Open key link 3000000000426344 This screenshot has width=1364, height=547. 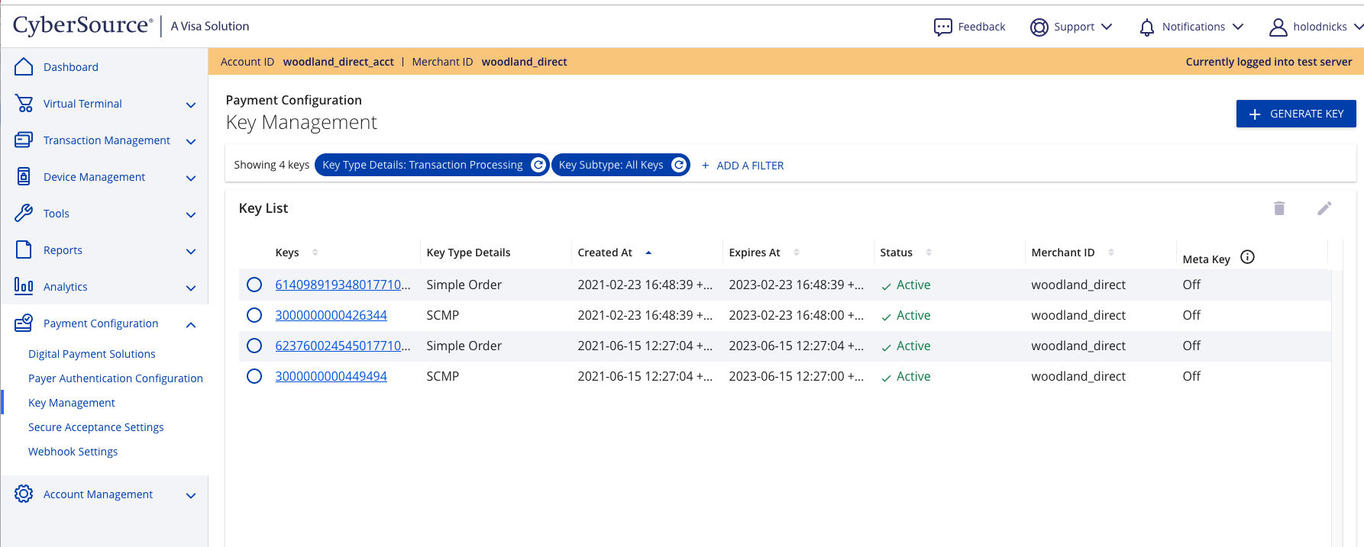pos(331,315)
